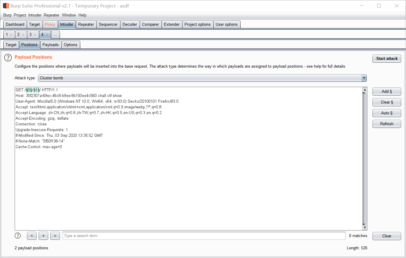Click the Refresh button

(387, 124)
